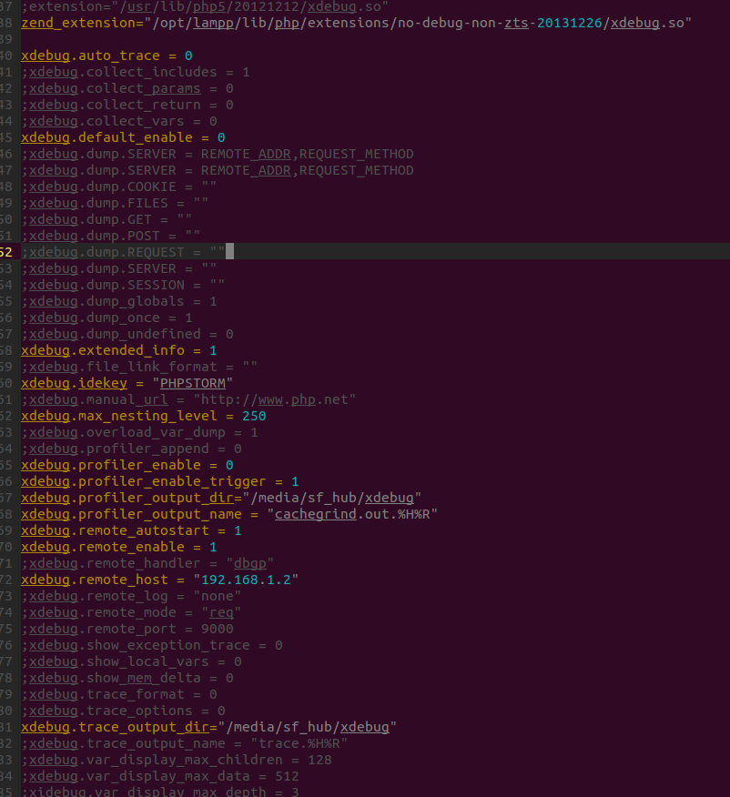Click the ';xdebug.dump.GET' line
The width and height of the screenshot is (730, 797).
106,219
